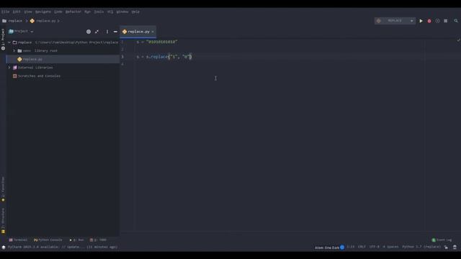Click the Stop icon in toolbar
The height and width of the screenshot is (259, 461).
point(446,21)
